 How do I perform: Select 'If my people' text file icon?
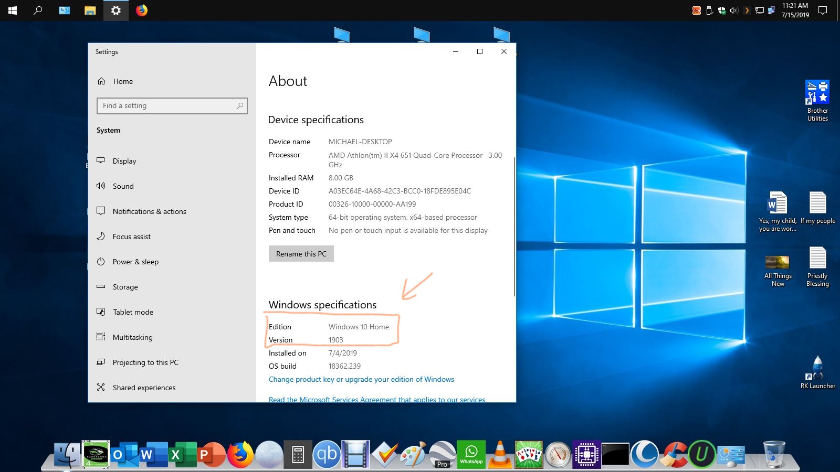[817, 208]
